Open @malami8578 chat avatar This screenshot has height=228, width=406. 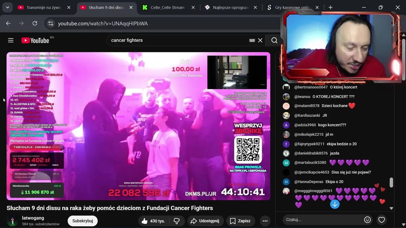point(286,106)
